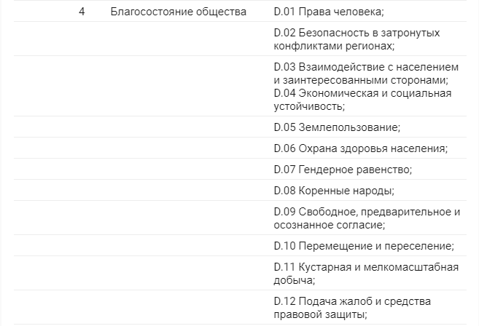The image size is (479, 326).
Task: Click row number 4 in the table
Action: (82, 12)
